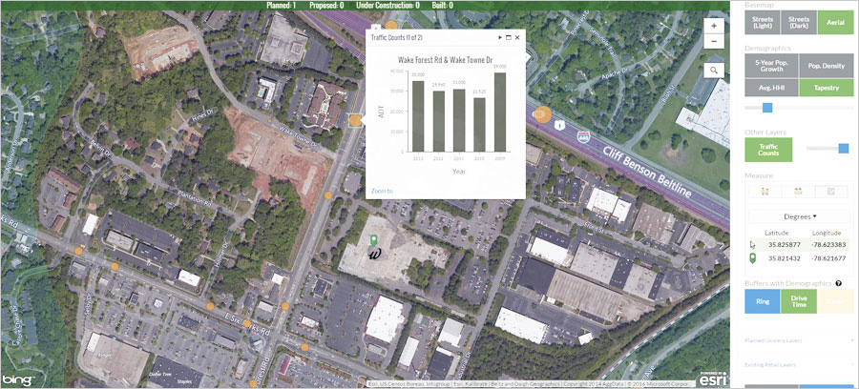Click the faded Clear buffer button
Screen dimensions: 859x389
tap(835, 301)
